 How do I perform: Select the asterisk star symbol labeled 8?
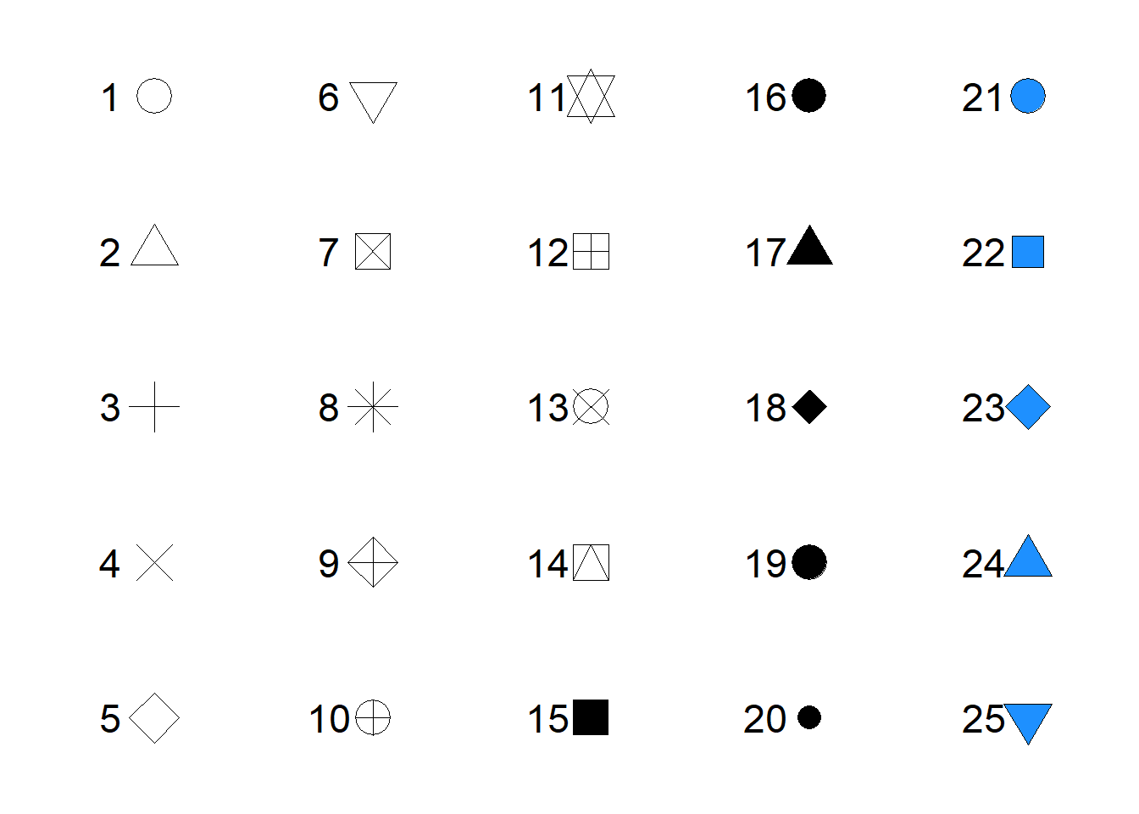click(373, 407)
